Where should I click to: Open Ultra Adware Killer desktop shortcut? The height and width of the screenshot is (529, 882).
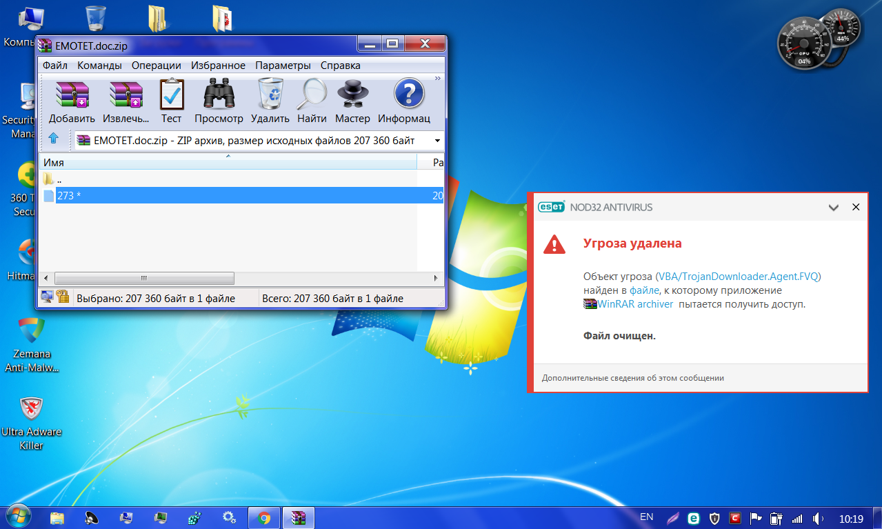click(x=31, y=423)
